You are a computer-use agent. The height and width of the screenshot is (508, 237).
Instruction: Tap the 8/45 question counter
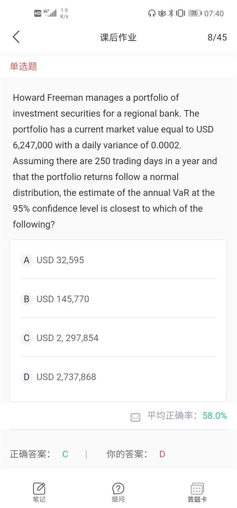[217, 37]
